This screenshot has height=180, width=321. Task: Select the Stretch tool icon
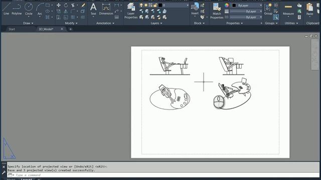click(x=59, y=17)
